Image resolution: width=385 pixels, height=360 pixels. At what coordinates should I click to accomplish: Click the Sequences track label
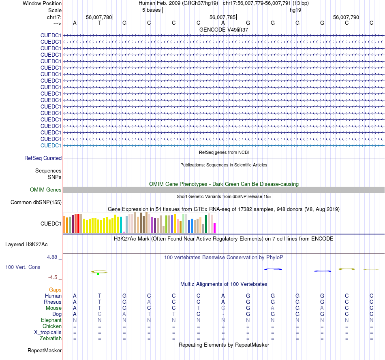pos(48,170)
